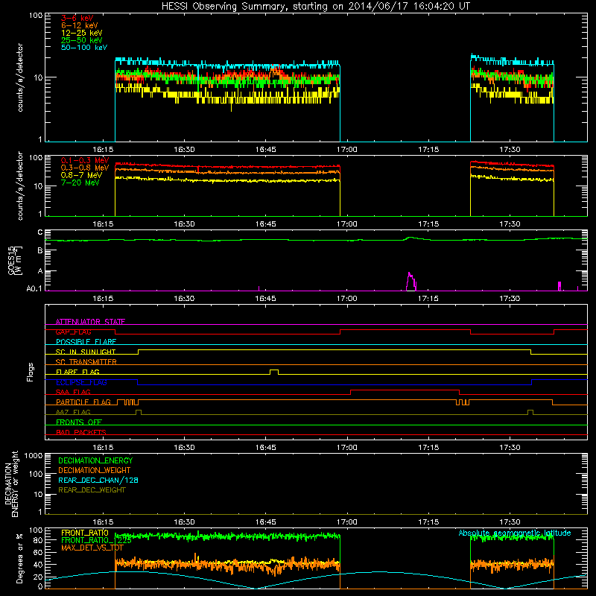Screen dimensions: 596x596
Task: Click the PARTICLE_FLAG label
Action: coord(83,402)
